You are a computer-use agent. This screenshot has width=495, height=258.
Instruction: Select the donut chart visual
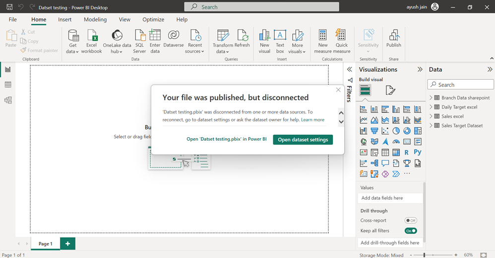point(407,131)
